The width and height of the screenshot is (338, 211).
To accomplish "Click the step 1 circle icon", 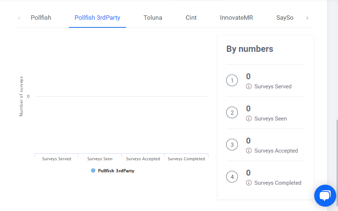I will pos(232,80).
